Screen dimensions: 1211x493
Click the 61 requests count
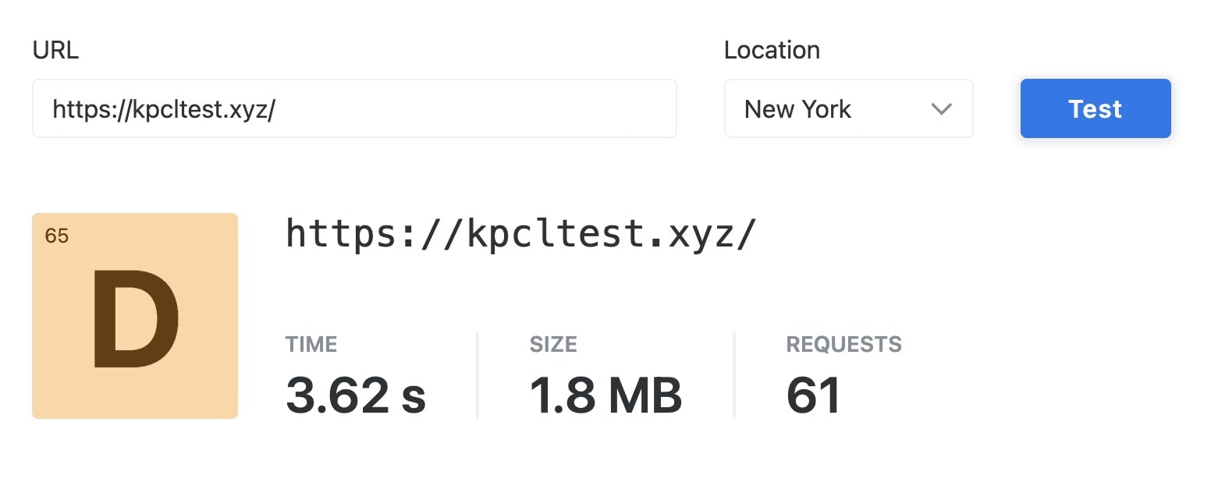pyautogui.click(x=813, y=395)
